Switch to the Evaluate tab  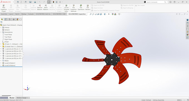tap(31, 14)
